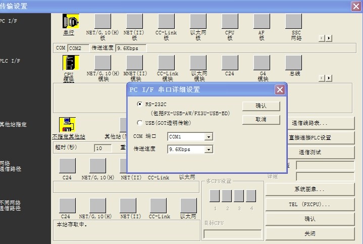Select USB (GOT透明传输) radio option
Image resolution: width=363 pixels, height=244 pixels.
tap(140, 123)
